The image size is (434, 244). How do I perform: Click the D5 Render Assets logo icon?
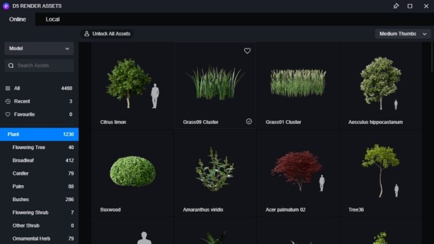[x=6, y=6]
